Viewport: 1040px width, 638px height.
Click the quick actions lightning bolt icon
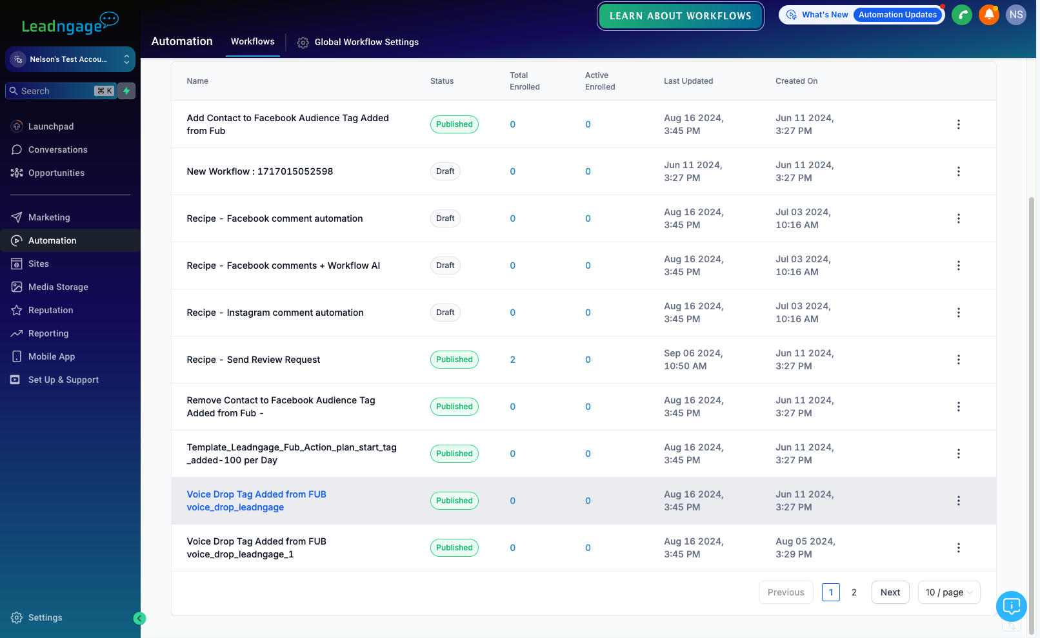click(x=126, y=91)
